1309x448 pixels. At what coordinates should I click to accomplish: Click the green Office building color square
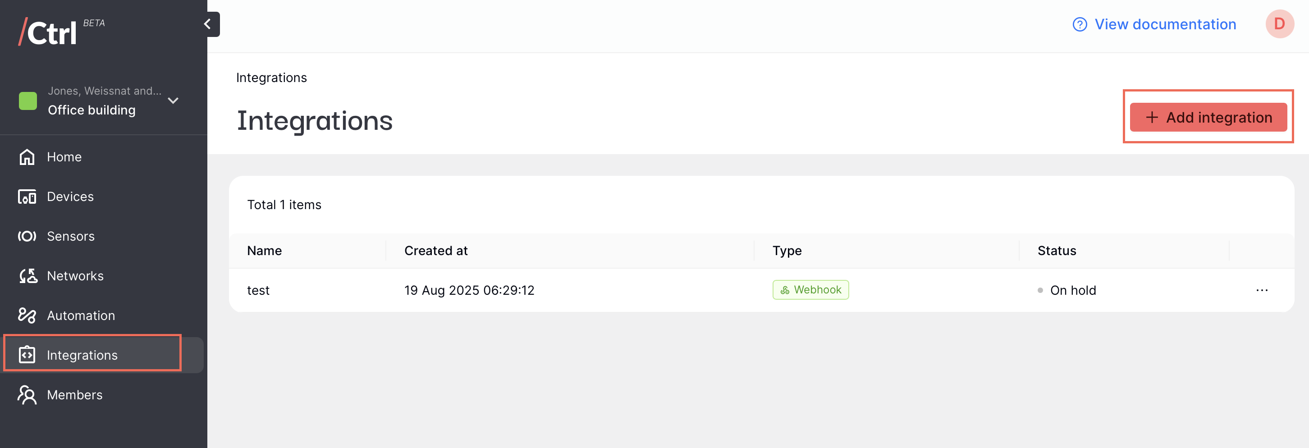click(28, 101)
